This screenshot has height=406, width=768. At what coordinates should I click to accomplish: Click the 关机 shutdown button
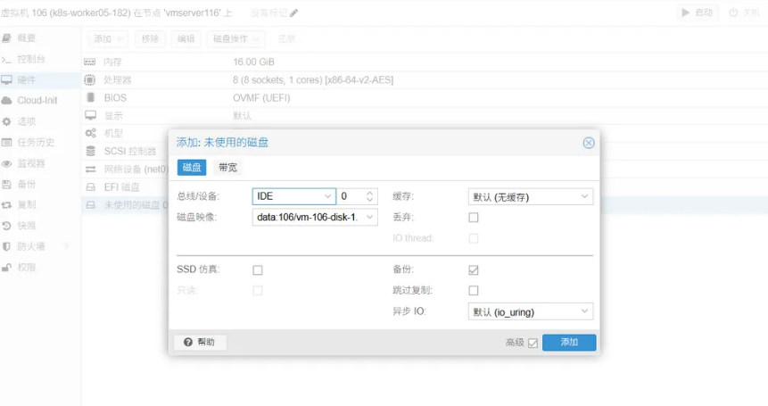pos(744,12)
